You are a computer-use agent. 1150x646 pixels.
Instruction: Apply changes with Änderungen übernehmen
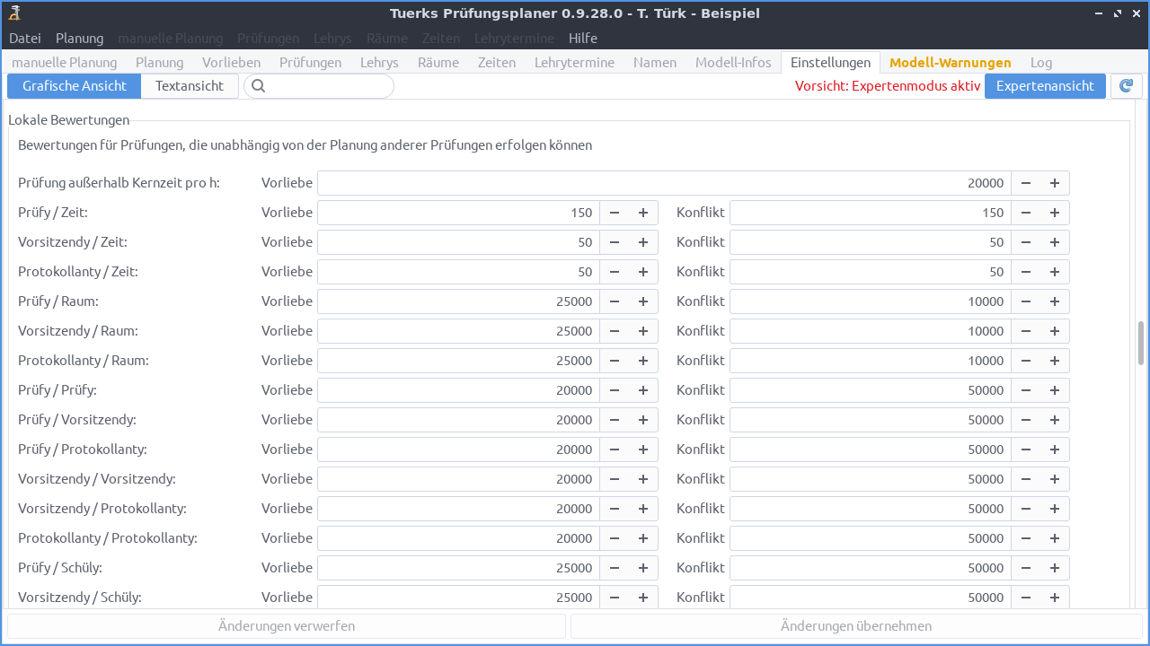pyautogui.click(x=856, y=625)
